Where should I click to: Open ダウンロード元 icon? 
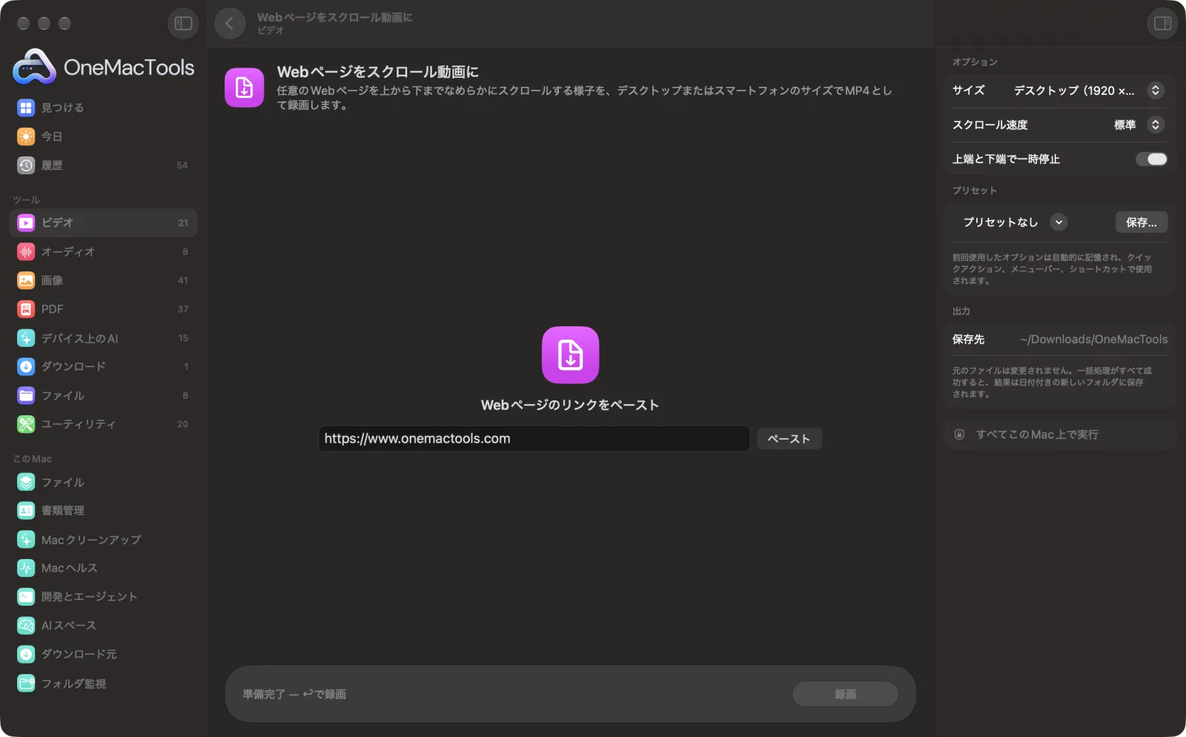click(x=26, y=654)
